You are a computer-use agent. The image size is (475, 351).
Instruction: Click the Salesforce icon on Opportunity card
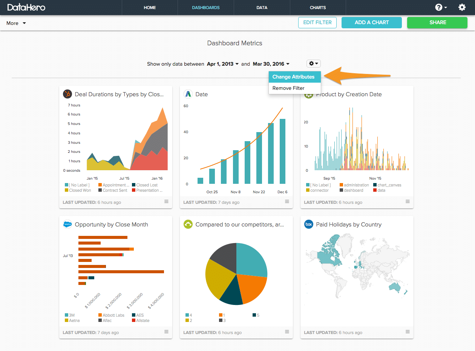point(67,224)
